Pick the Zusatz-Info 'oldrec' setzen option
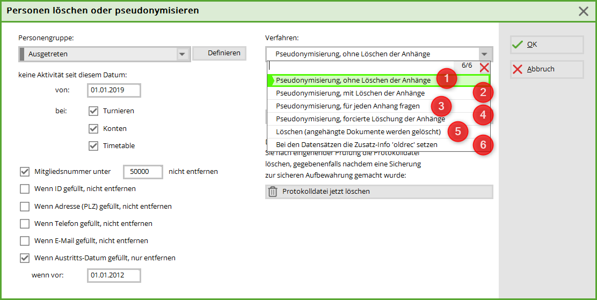The width and height of the screenshot is (597, 300). click(x=356, y=145)
